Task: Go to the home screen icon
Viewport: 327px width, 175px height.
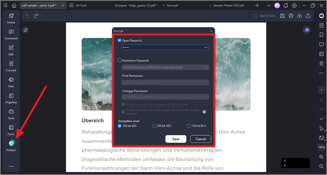Action: pyautogui.click(x=14, y=5)
